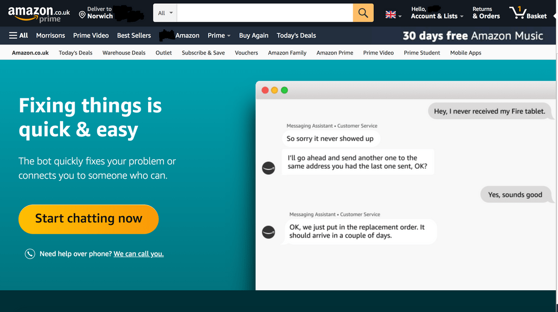Screen dimensions: 558x312
Task: Expand the language flag dropdown arrow
Action: pos(400,16)
